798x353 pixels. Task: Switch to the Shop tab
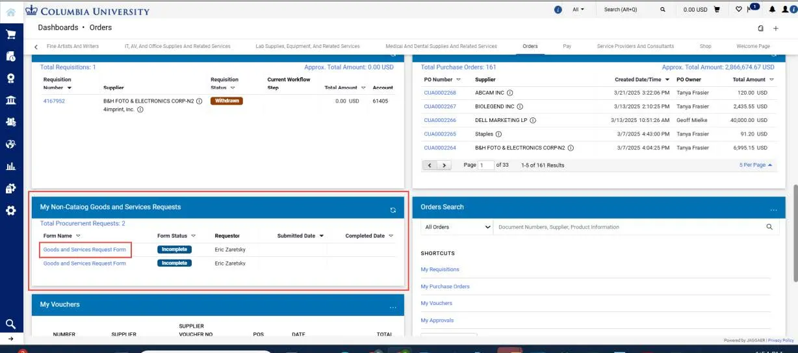point(705,46)
